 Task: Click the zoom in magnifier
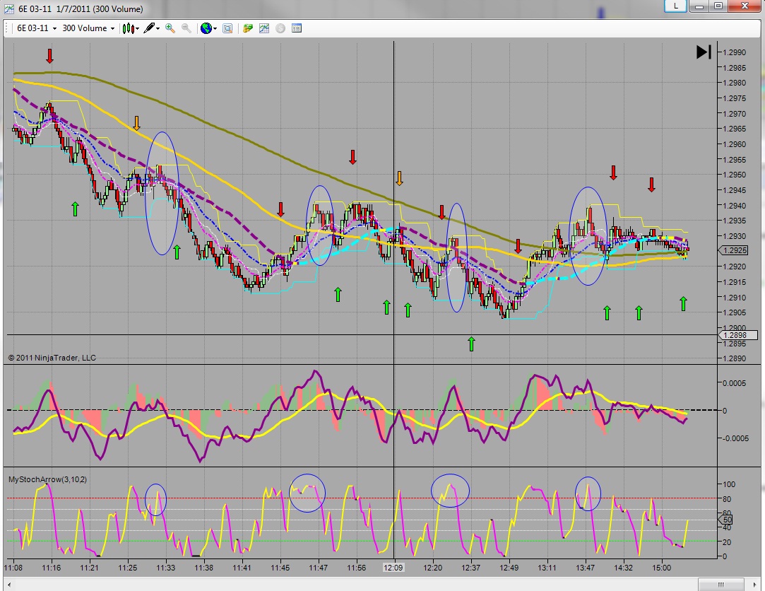coord(170,28)
